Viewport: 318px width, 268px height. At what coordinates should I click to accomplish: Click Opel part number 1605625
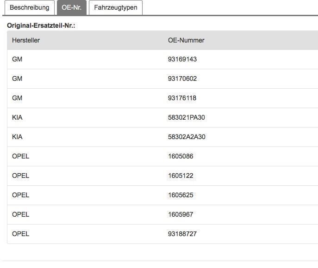click(181, 195)
